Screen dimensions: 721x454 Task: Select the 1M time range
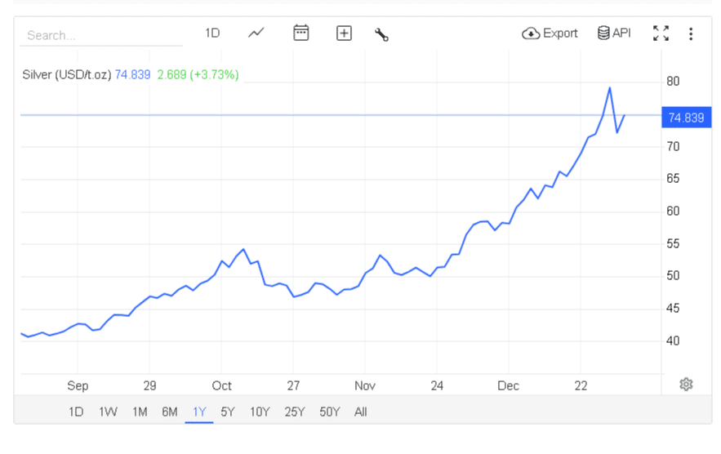(140, 412)
